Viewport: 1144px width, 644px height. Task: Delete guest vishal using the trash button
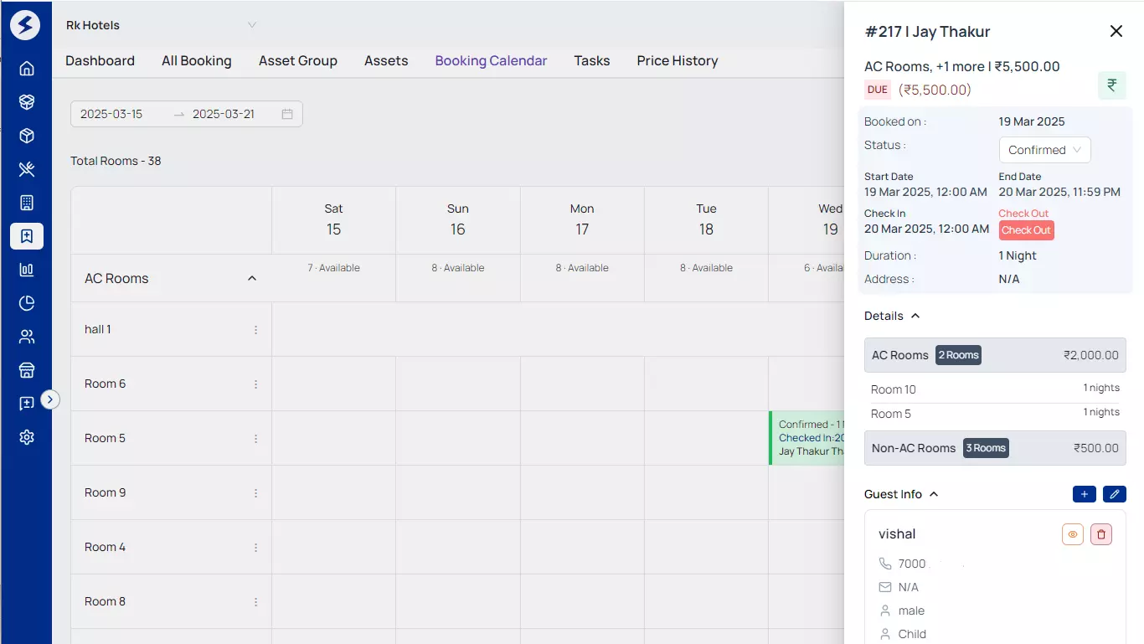pos(1100,533)
